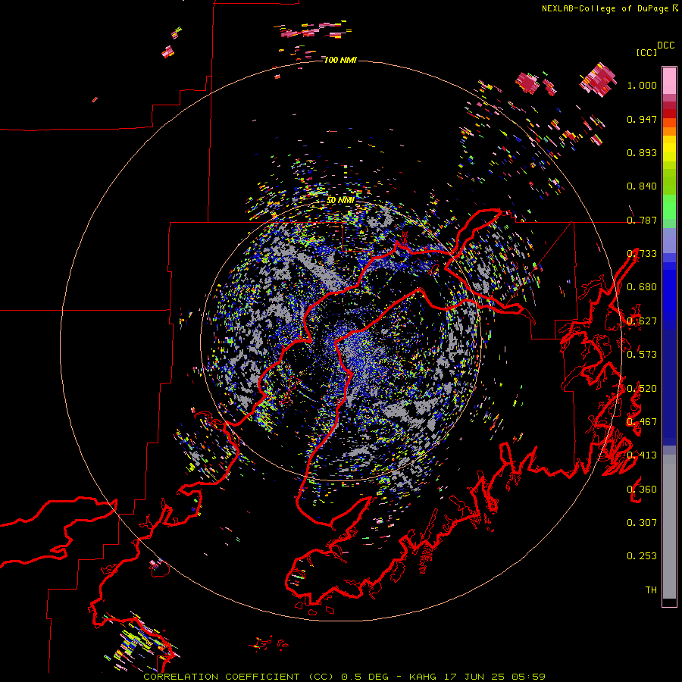The image size is (682, 682).
Task: Click the 50 NMI range ring label
Action: coord(340,200)
